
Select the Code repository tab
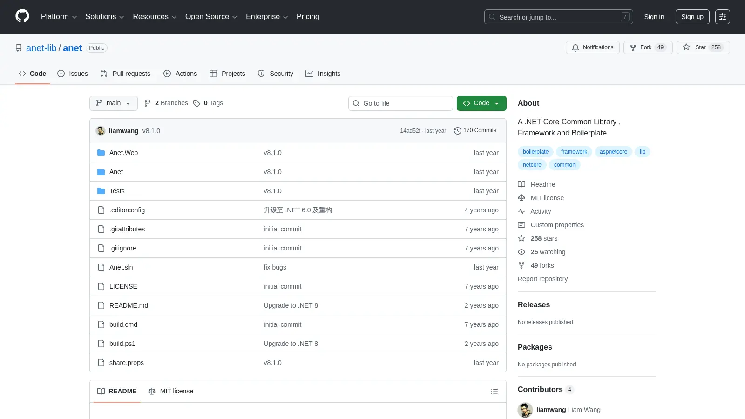click(33, 74)
